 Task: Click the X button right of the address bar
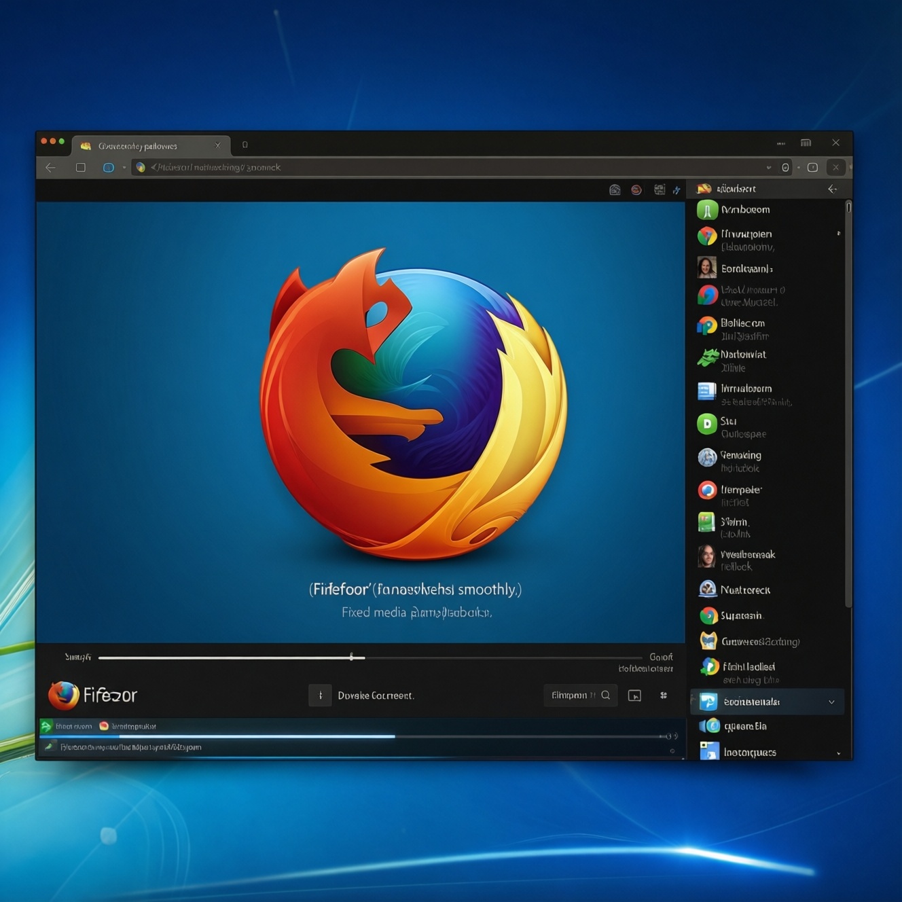click(836, 167)
